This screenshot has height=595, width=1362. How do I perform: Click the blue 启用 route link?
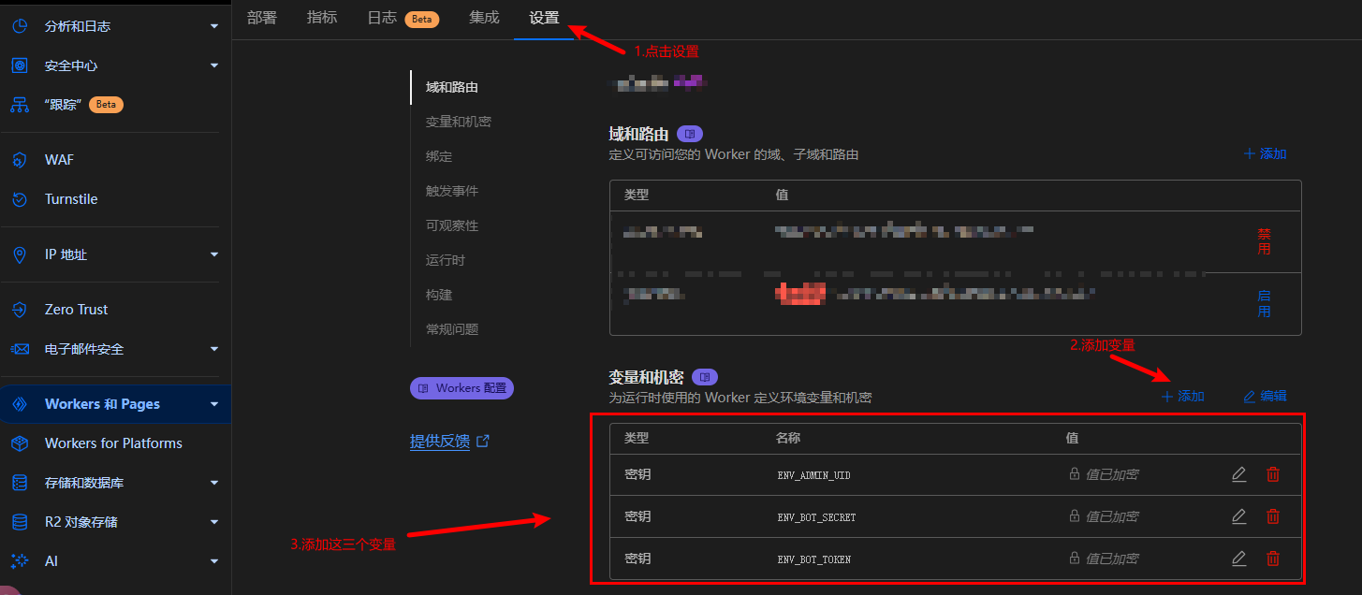pyautogui.click(x=1264, y=304)
